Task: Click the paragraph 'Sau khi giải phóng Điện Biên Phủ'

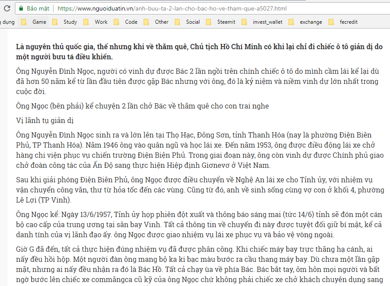Action: [200, 190]
